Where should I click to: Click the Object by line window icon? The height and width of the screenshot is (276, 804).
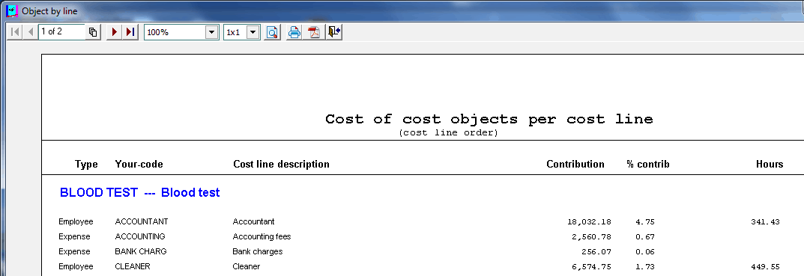pyautogui.click(x=11, y=10)
